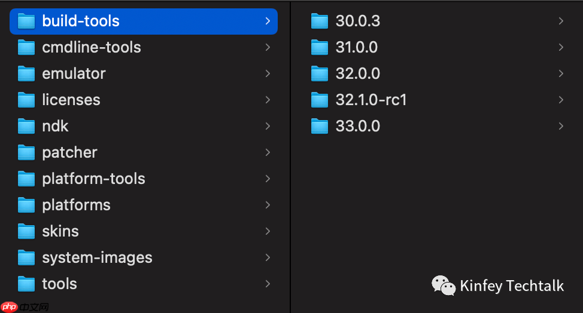Expand the 31.0.0 folder chevron
Viewport: 583px width, 313px height.
coord(561,48)
